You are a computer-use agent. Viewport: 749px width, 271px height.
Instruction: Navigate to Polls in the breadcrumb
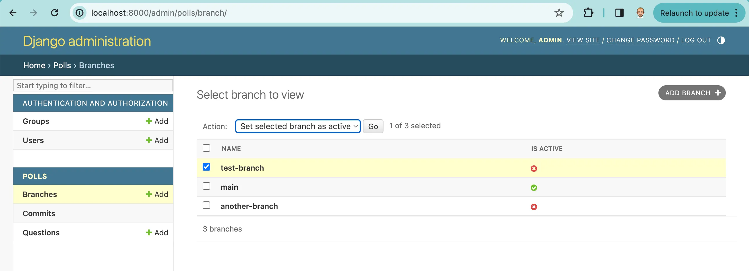pyautogui.click(x=62, y=65)
